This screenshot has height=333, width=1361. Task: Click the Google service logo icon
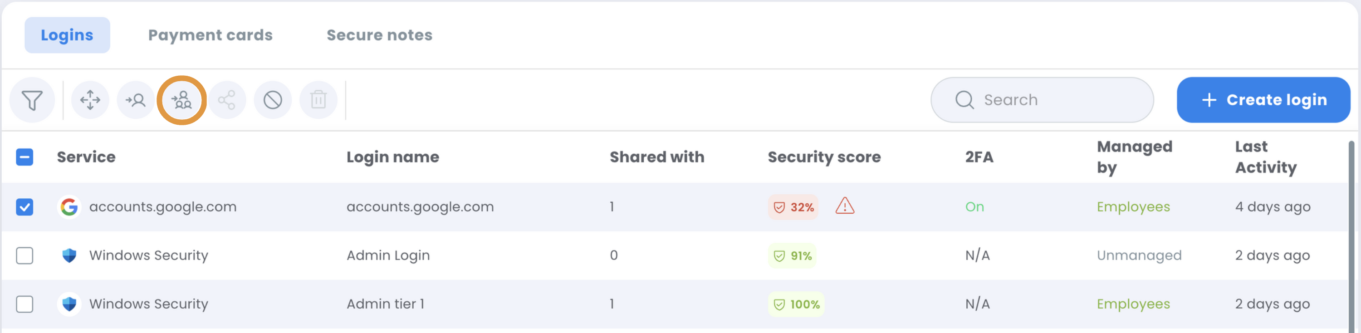pyautogui.click(x=69, y=207)
